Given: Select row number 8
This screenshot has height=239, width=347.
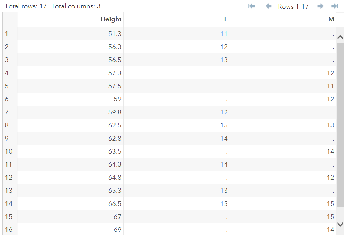Looking at the screenshot, I should click(x=10, y=125).
